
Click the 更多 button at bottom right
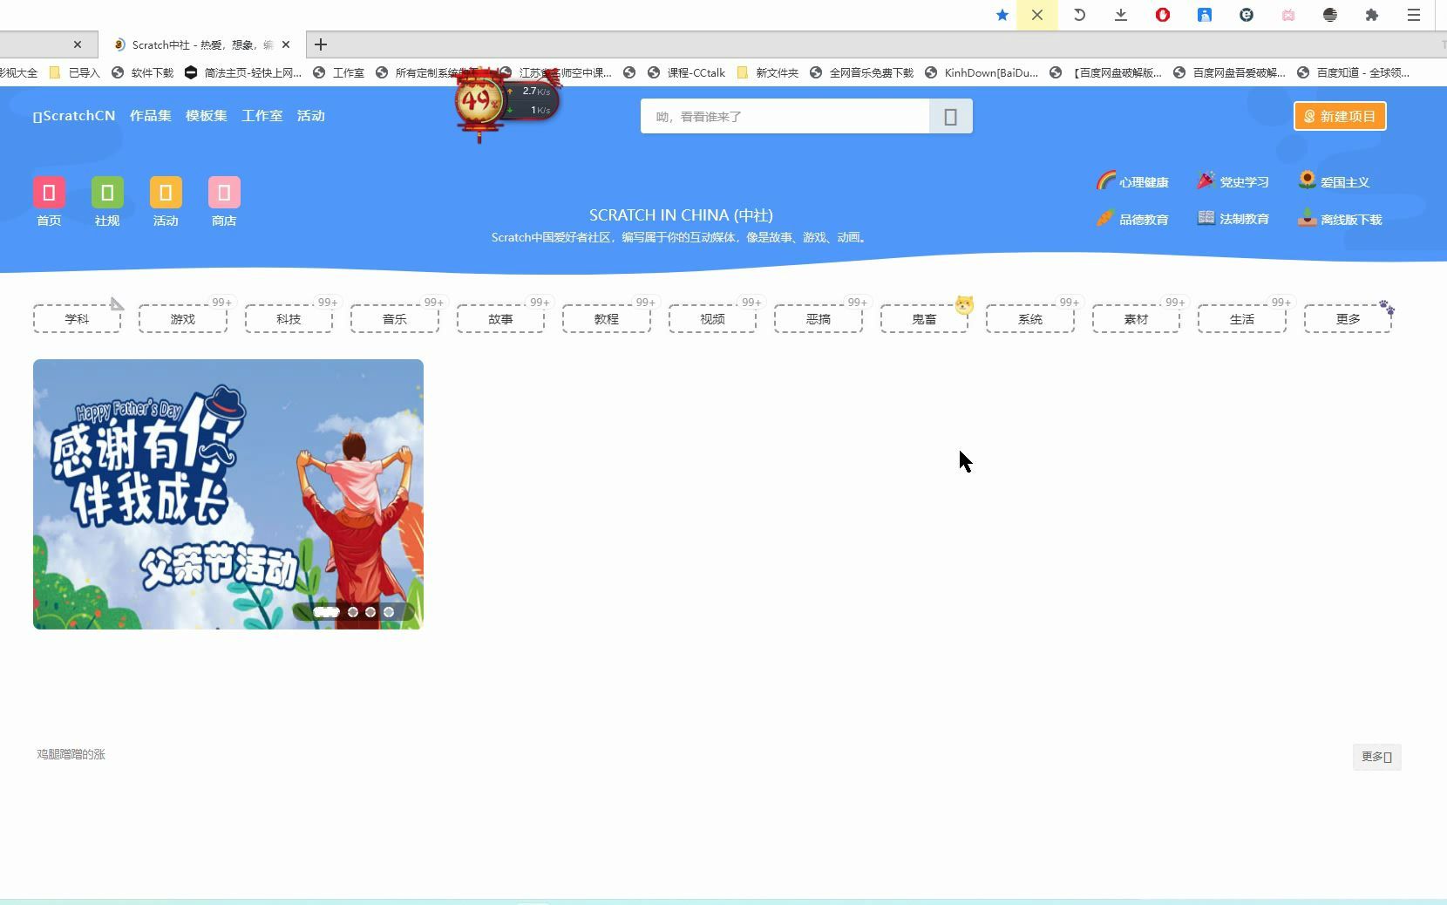click(1377, 757)
